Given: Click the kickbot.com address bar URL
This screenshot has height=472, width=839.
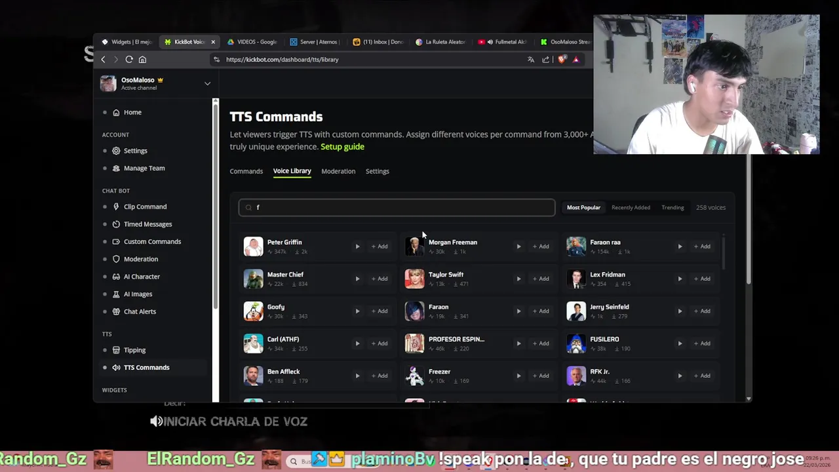Looking at the screenshot, I should pyautogui.click(x=283, y=60).
